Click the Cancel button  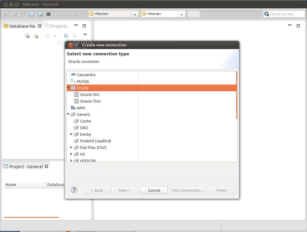[154, 190]
